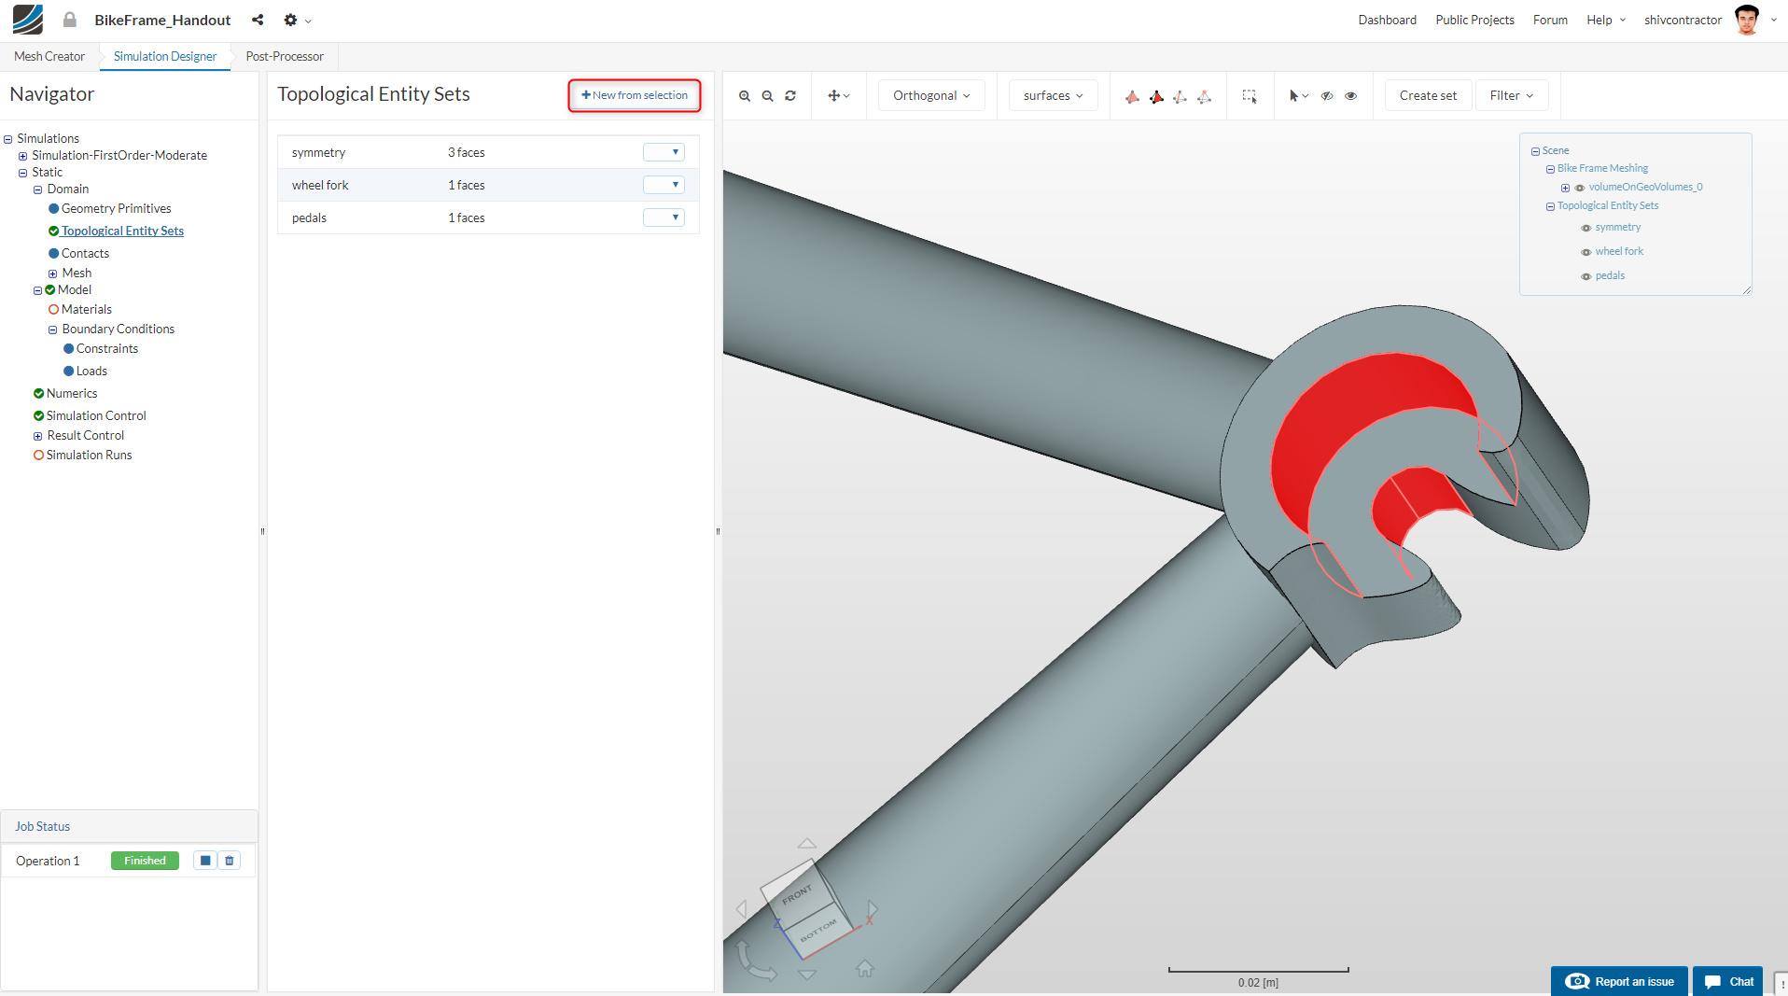Click the stop icon for Operation 1
Viewport: 1788px width, 996px height.
point(205,861)
